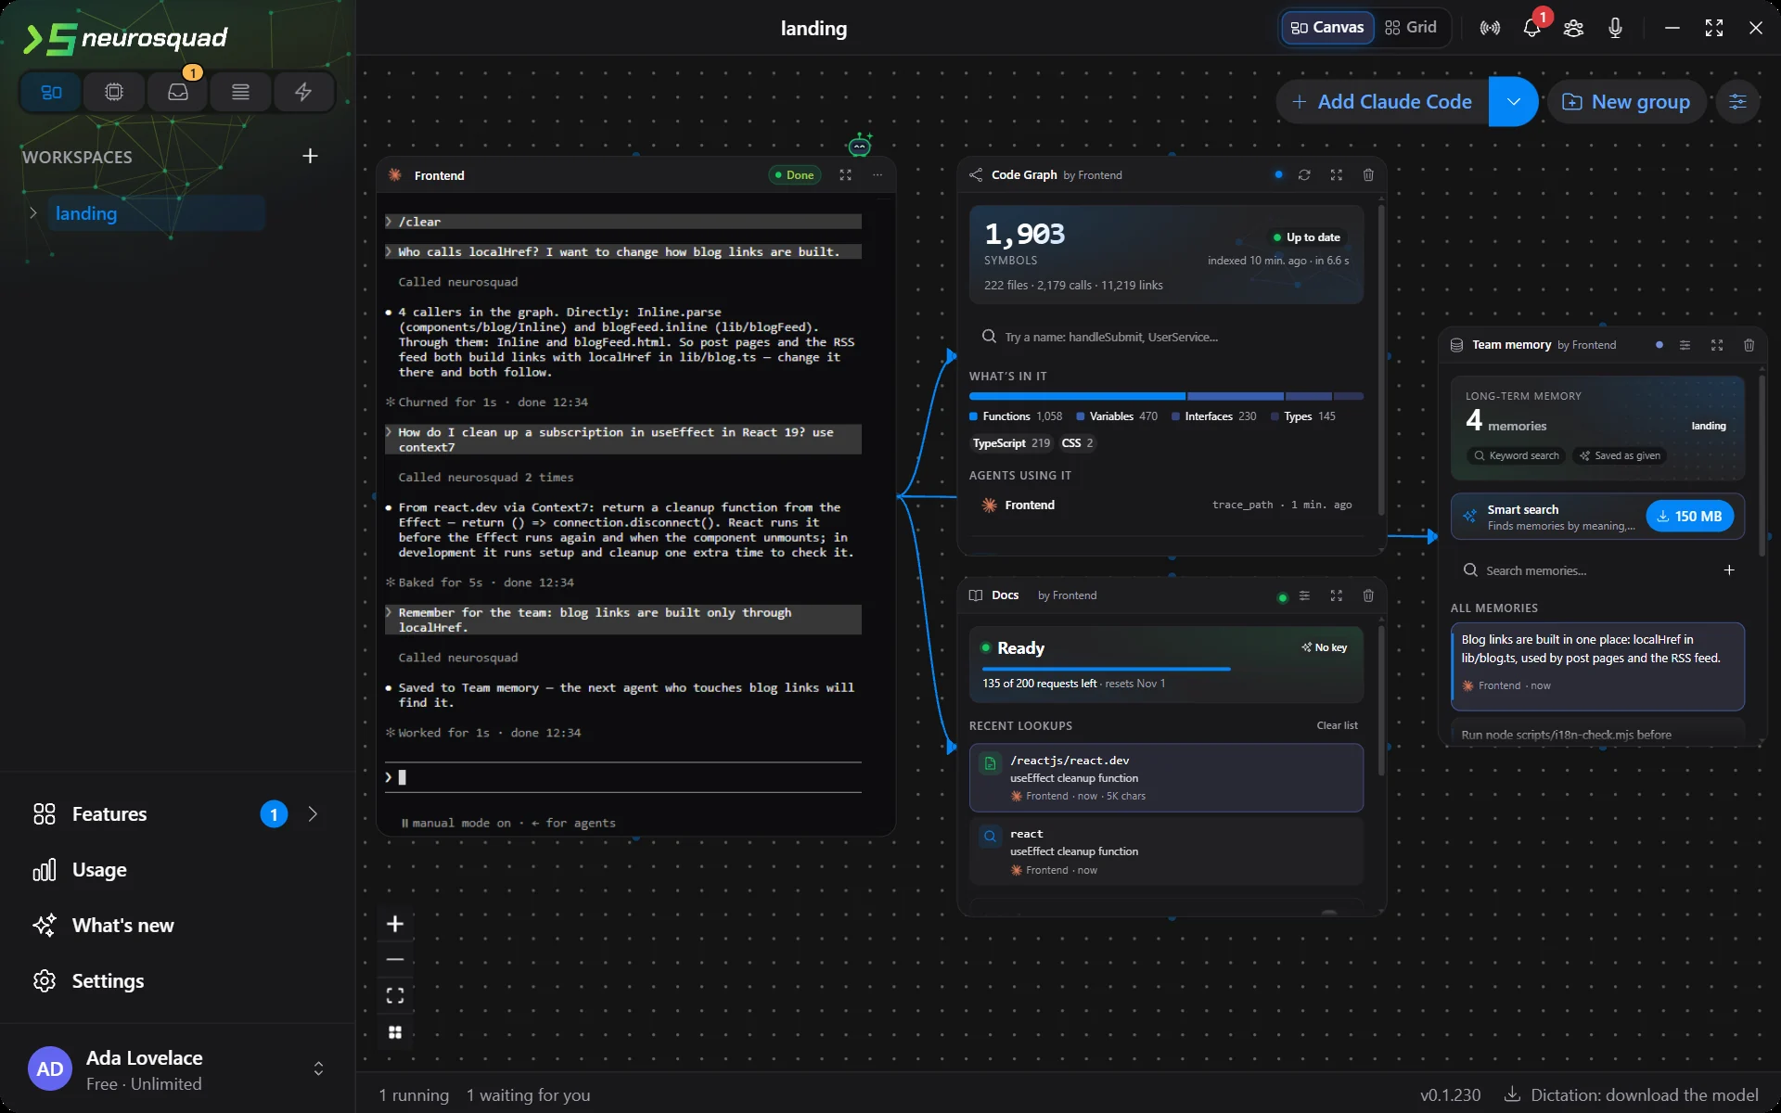Collapse the 'Remember for the team' prompt
This screenshot has width=1781, height=1113.
click(389, 612)
